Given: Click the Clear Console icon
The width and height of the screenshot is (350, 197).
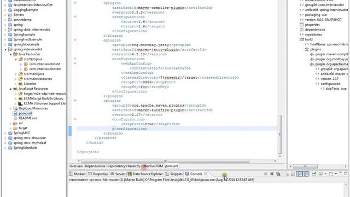Looking at the screenshot, I should [x=287, y=174].
